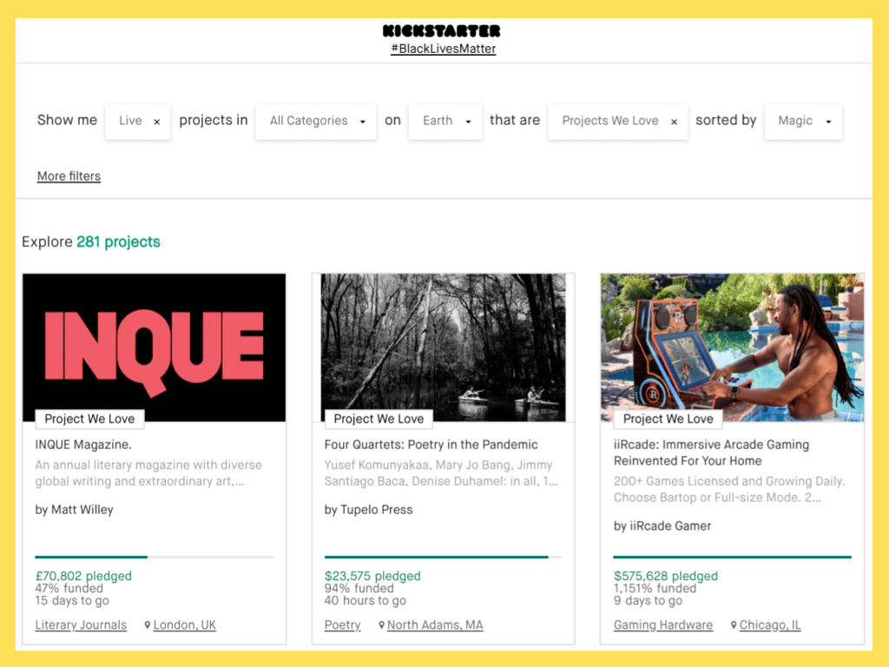Click the Four Quartets funding progress bar
Image resolution: width=889 pixels, height=667 pixels.
[444, 557]
